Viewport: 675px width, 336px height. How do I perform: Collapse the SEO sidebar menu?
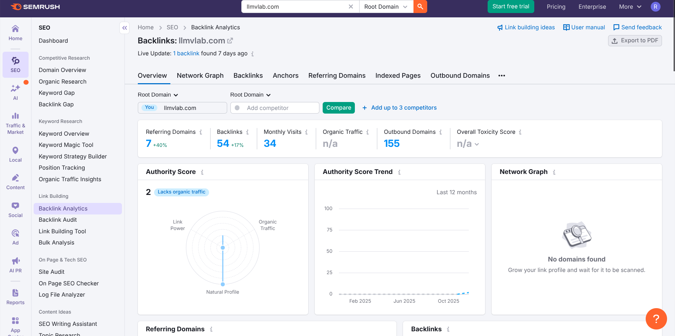point(124,28)
